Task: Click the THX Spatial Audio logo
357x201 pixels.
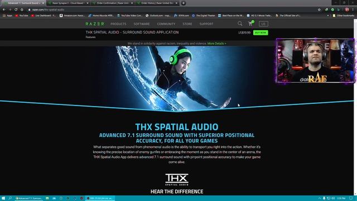Action: coord(177,179)
